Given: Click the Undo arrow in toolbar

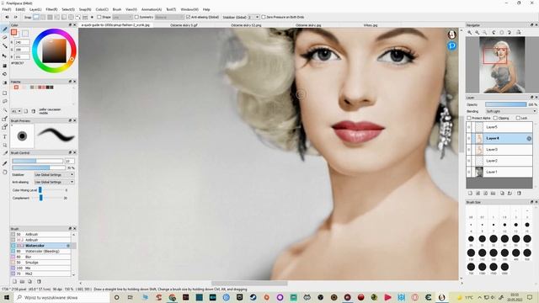Looking at the screenshot, I should coord(7,17).
